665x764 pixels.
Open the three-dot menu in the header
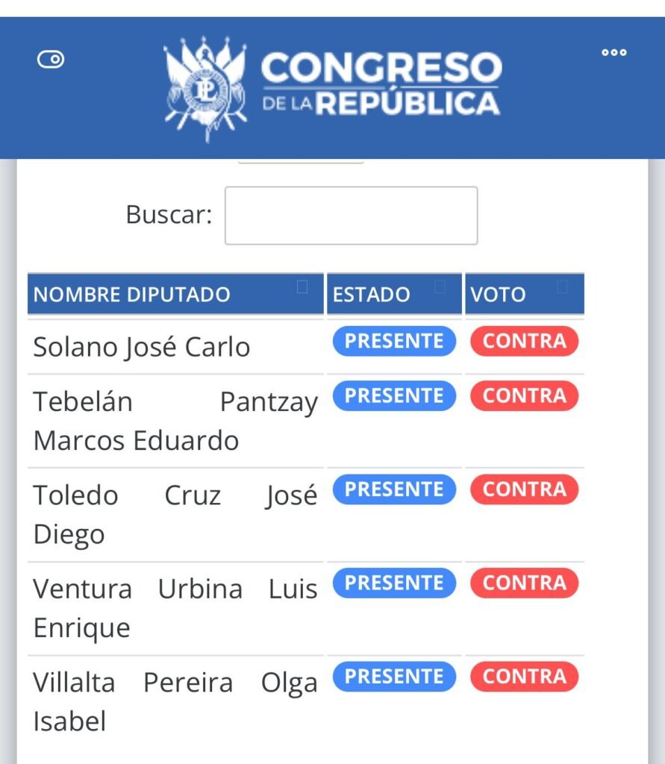614,52
